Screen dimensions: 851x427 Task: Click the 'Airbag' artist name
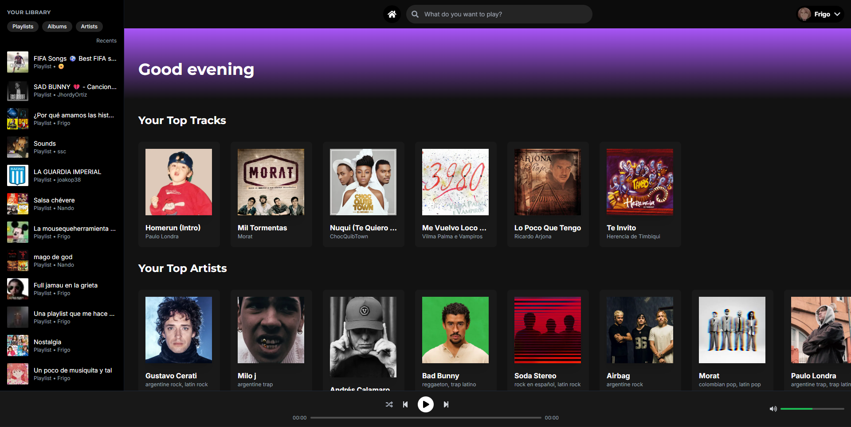tap(618, 376)
